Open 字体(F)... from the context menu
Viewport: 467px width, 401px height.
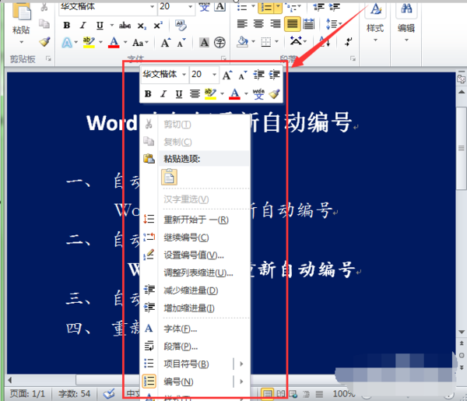point(195,329)
